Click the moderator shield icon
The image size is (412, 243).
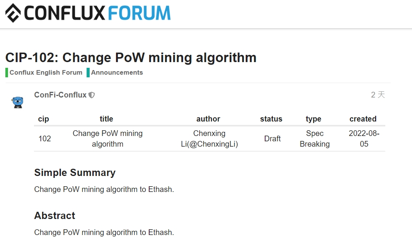coord(92,95)
